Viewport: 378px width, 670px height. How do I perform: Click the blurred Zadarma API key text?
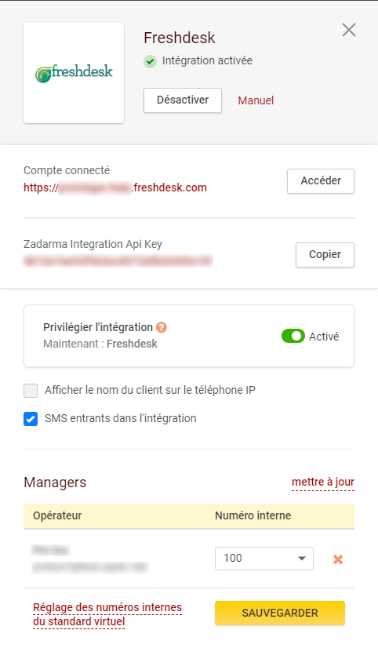pyautogui.click(x=118, y=260)
